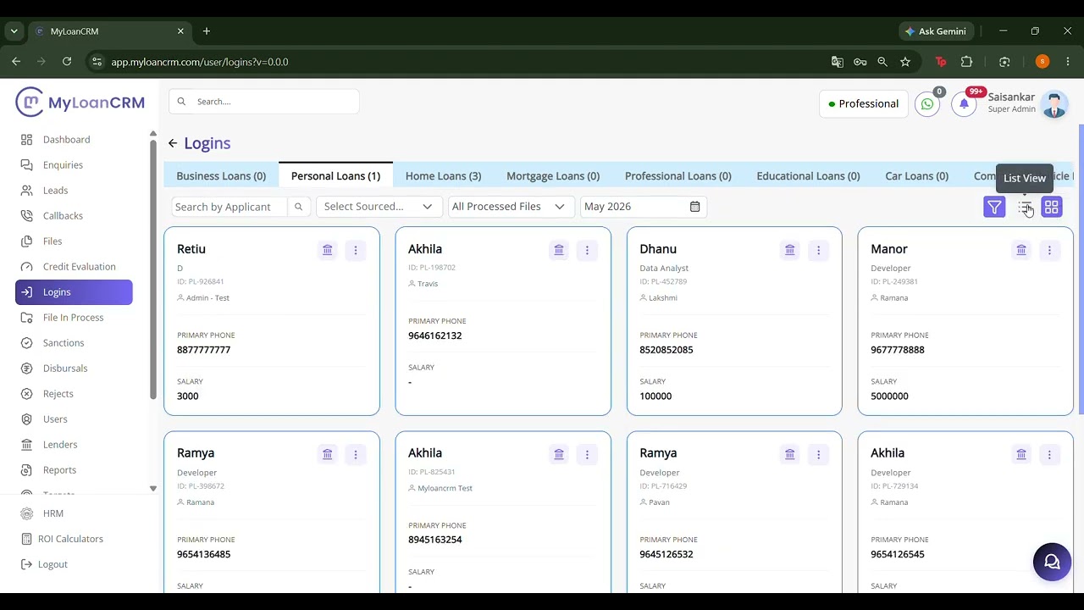Screen dimensions: 1084x610
Task: Click the MyLoanCRM logo
Action: [80, 103]
